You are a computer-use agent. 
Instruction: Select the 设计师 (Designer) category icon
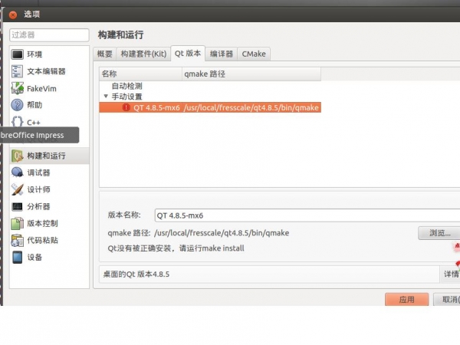pos(18,189)
